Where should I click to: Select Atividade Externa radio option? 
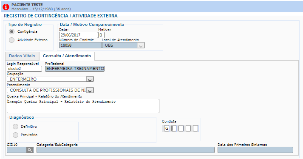(x=12, y=40)
